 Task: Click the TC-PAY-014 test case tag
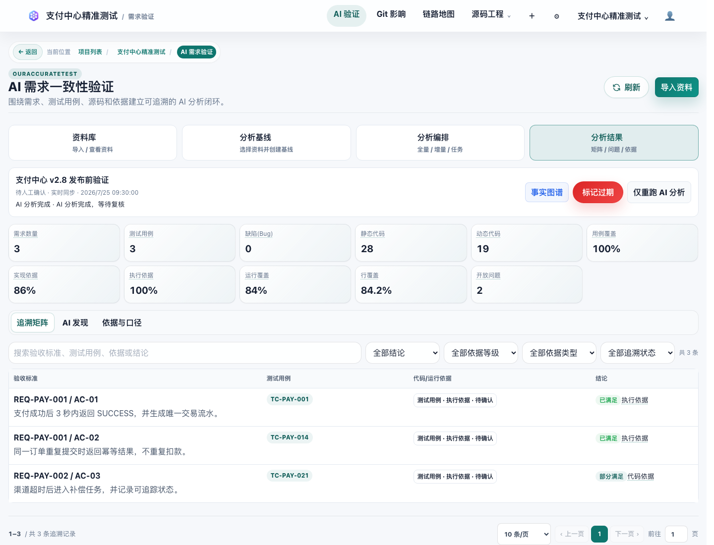pyautogui.click(x=290, y=437)
